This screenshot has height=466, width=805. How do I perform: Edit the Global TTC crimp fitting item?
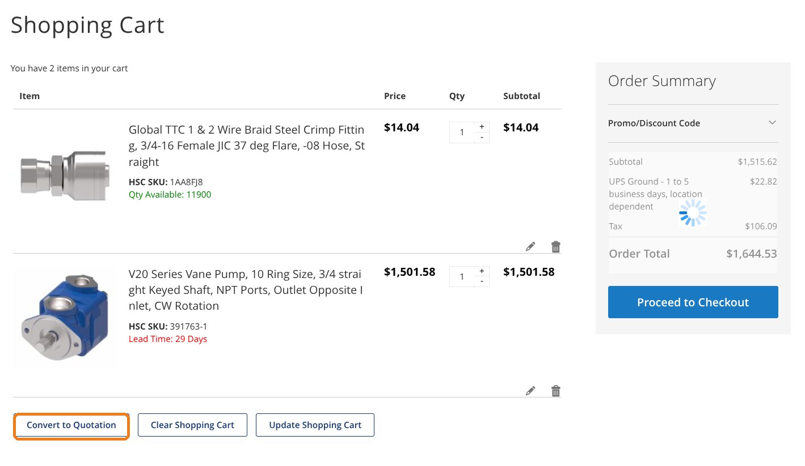pos(530,246)
